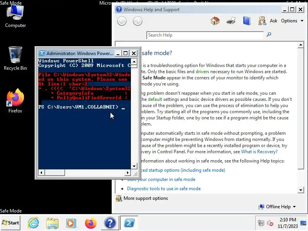Launch Firefox from taskbar
The image size is (308, 231).
point(90,223)
